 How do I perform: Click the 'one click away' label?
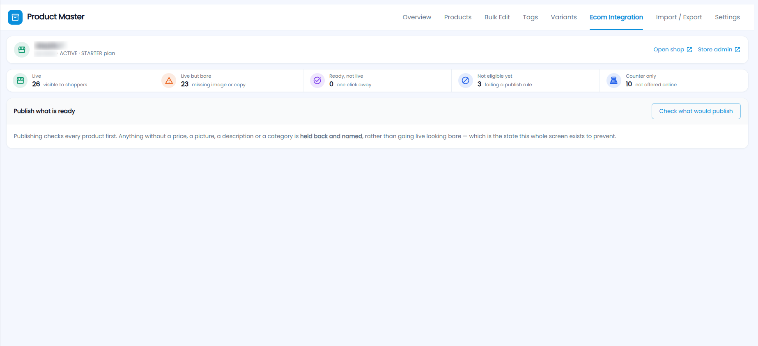(x=354, y=85)
